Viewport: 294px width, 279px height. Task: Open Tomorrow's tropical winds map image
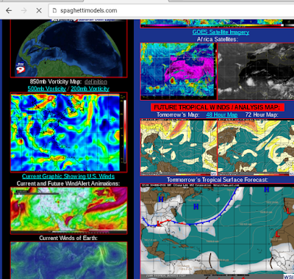179,148
